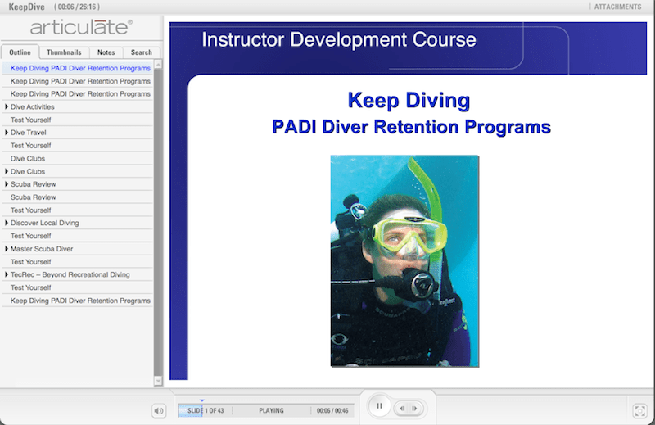This screenshot has width=655, height=425.
Task: Expand the Dive Travel section
Action: pos(7,133)
